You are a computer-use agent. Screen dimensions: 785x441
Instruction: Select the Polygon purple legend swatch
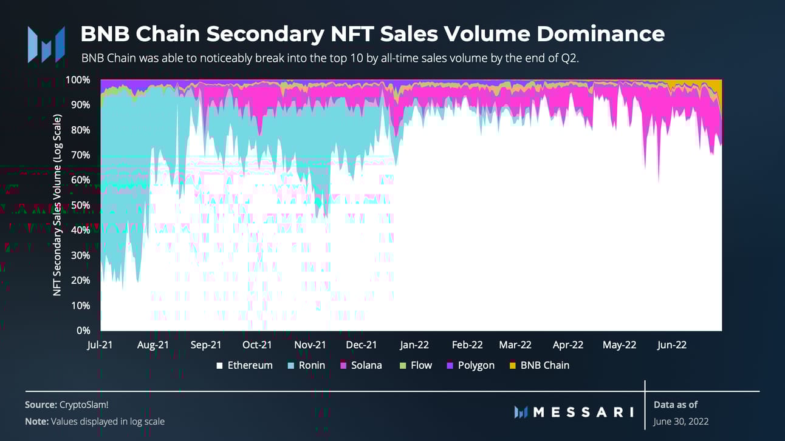[450, 366]
